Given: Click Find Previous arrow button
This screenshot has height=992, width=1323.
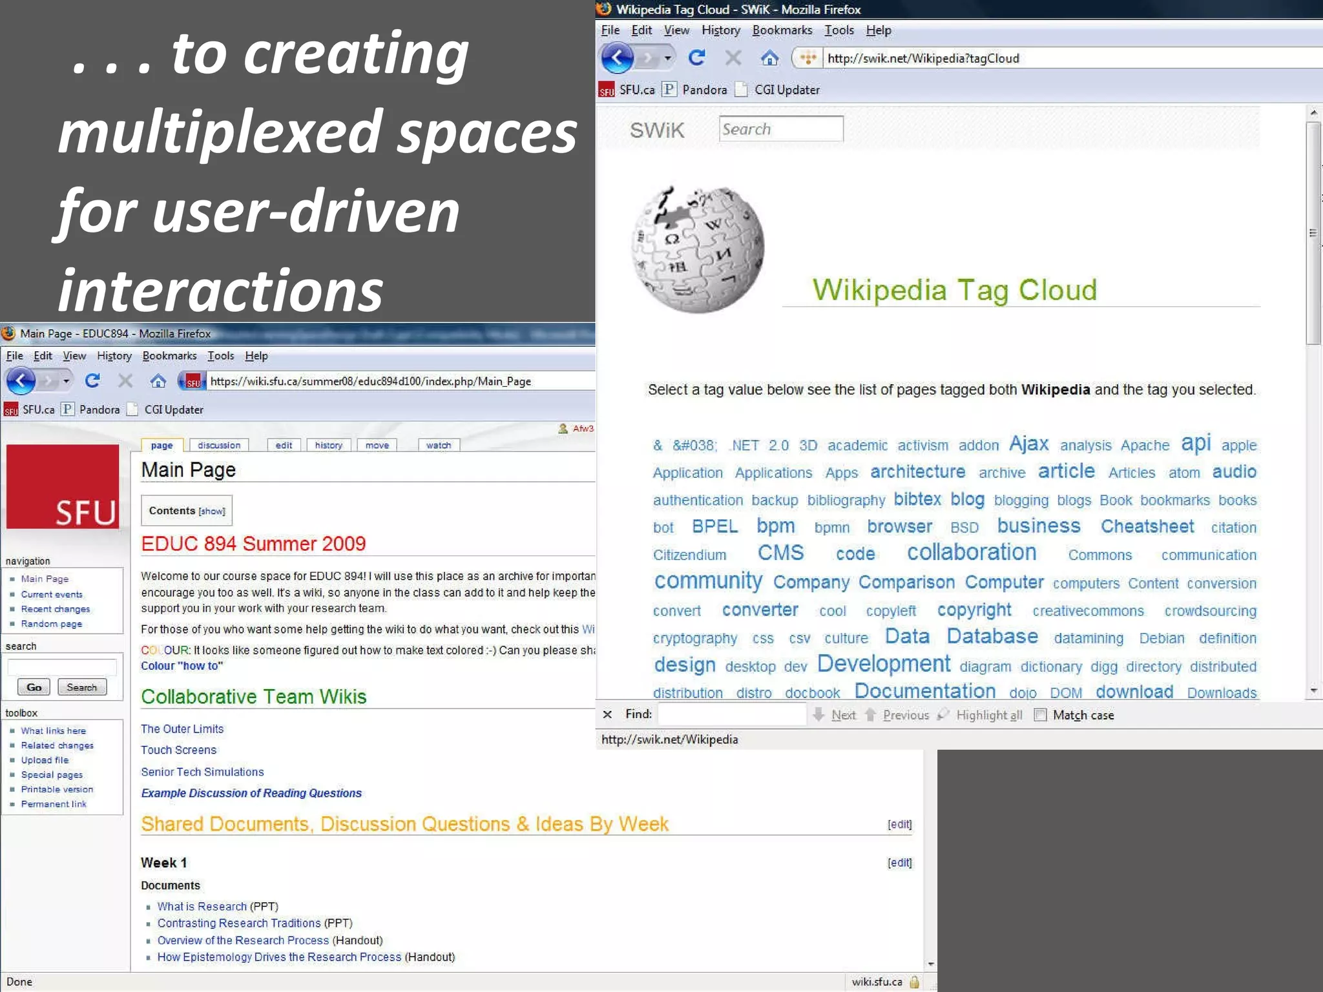Looking at the screenshot, I should (897, 715).
